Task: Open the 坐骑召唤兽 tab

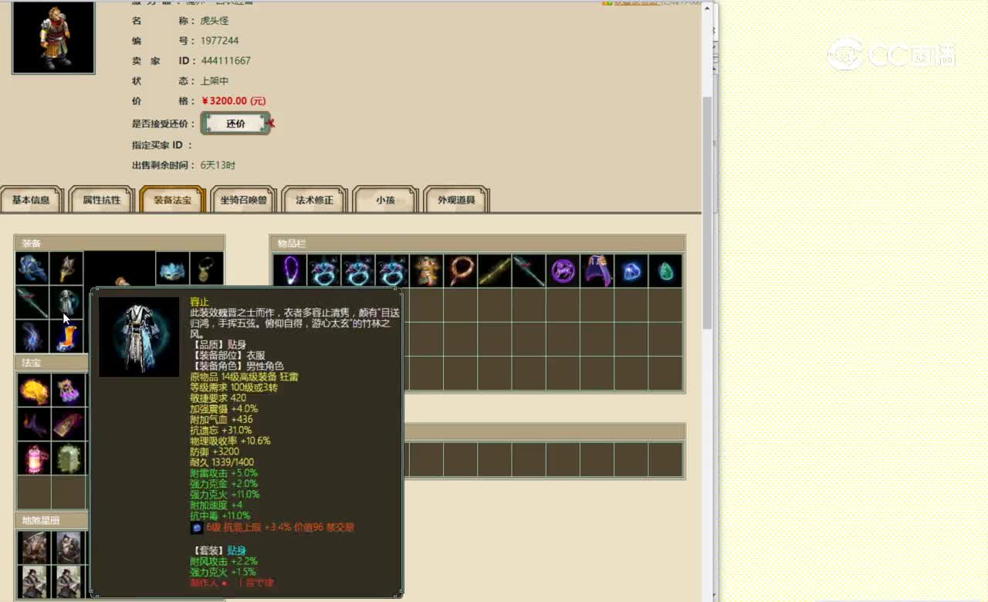Action: (243, 199)
